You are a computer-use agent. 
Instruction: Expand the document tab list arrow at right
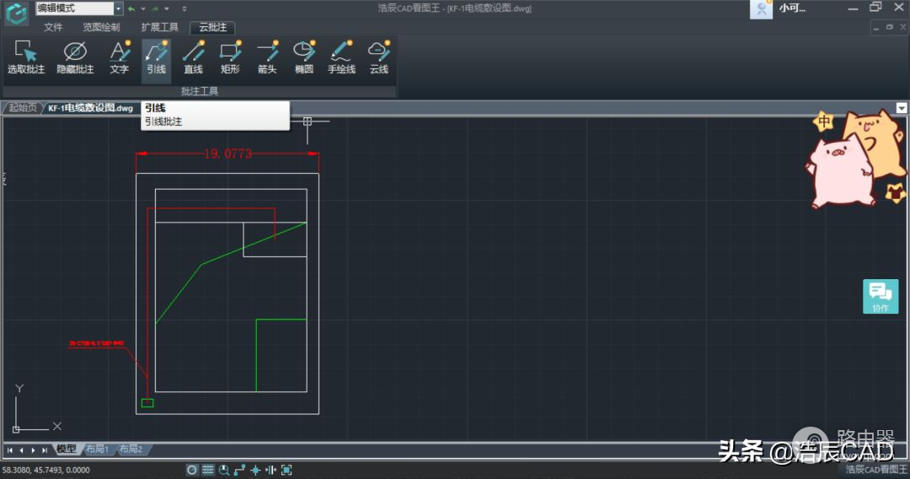(902, 108)
